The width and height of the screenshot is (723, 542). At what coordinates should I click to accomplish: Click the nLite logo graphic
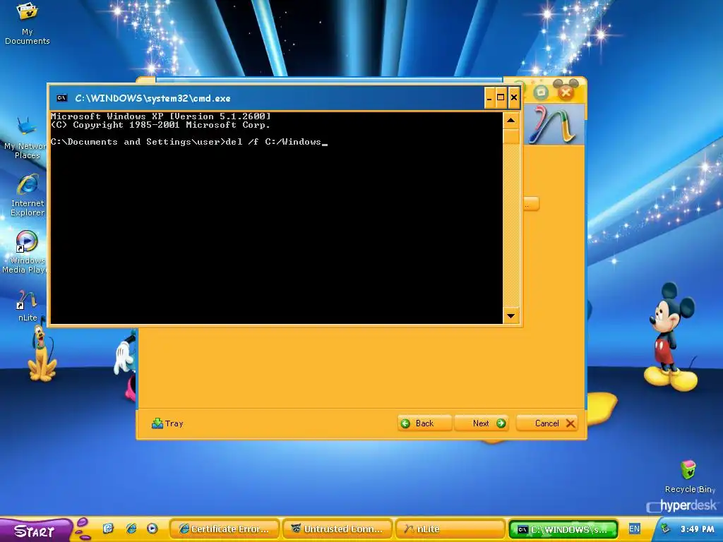click(x=554, y=124)
